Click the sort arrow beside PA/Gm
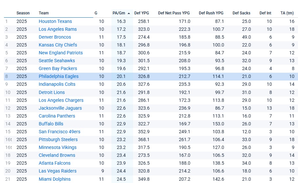The width and height of the screenshot is (298, 183). 128,13
